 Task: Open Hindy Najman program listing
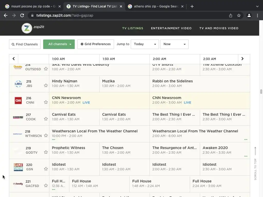click(x=74, y=84)
